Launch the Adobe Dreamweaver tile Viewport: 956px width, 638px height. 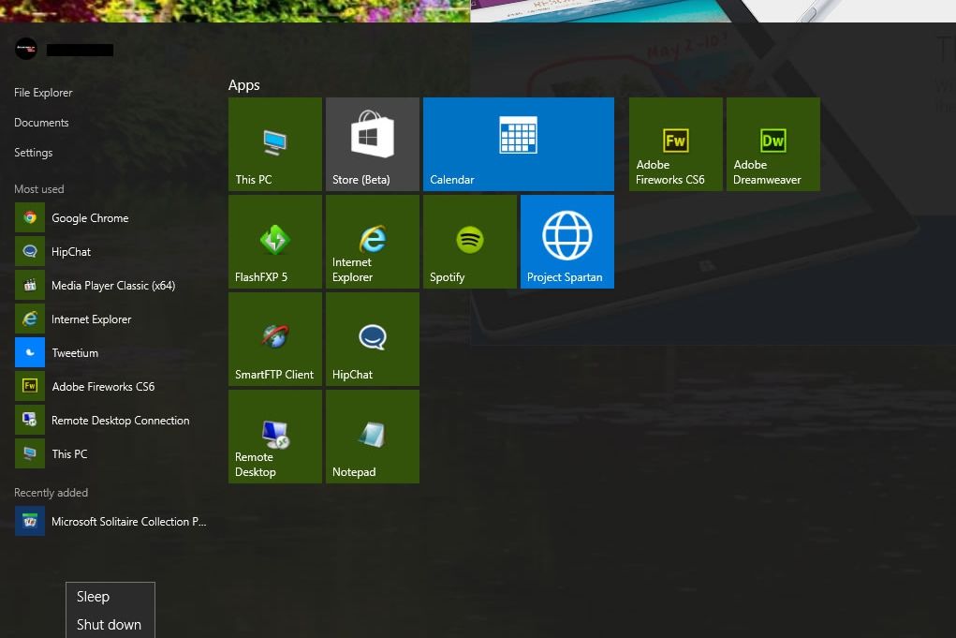pyautogui.click(x=773, y=144)
